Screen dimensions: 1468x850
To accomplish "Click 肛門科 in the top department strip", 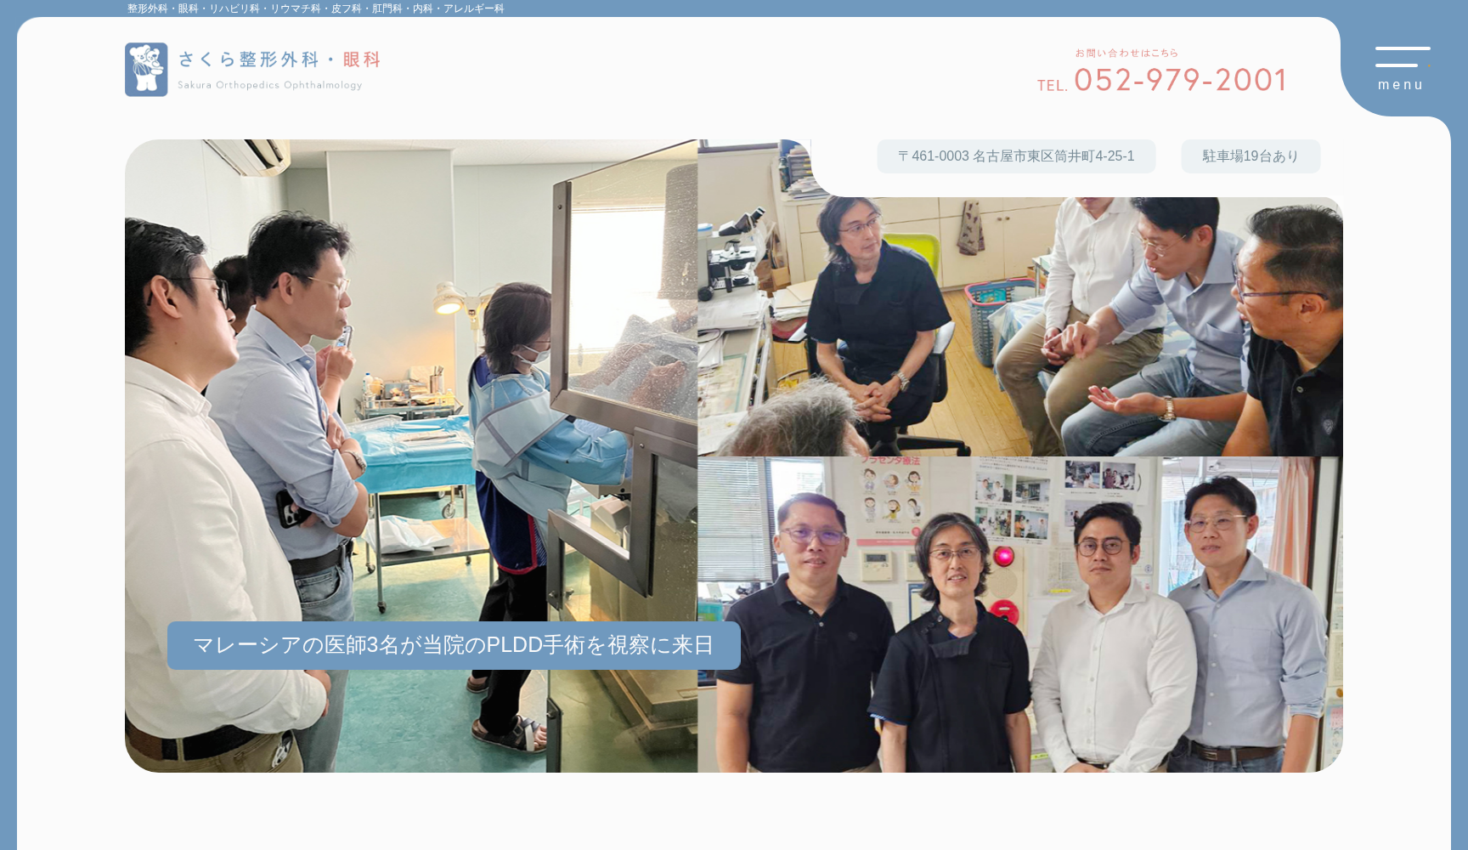I will [x=387, y=8].
